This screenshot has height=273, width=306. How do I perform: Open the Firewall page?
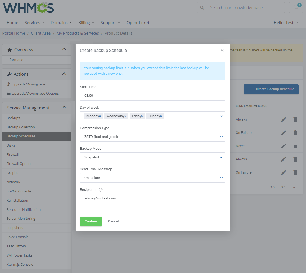[x=37, y=155]
